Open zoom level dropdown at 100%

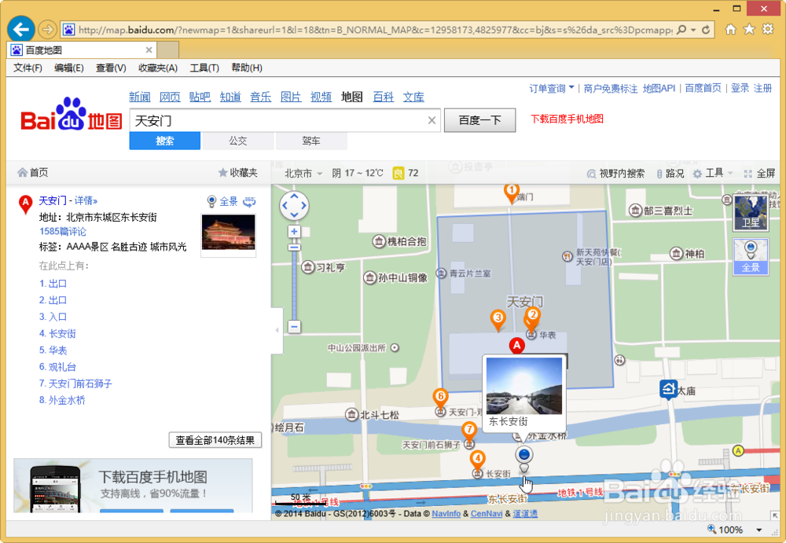759,530
